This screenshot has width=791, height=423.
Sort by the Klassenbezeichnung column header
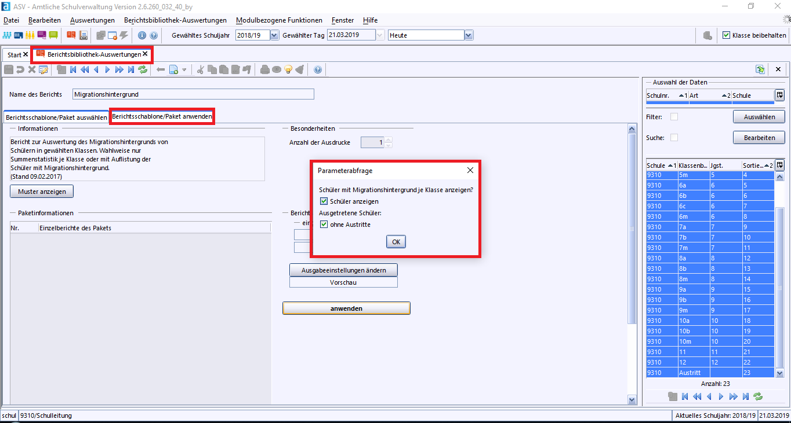(x=693, y=165)
